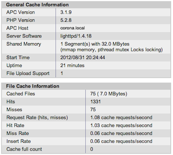173x155 pixels.
Task: Click the File Cache Information header
Action: click(x=33, y=86)
